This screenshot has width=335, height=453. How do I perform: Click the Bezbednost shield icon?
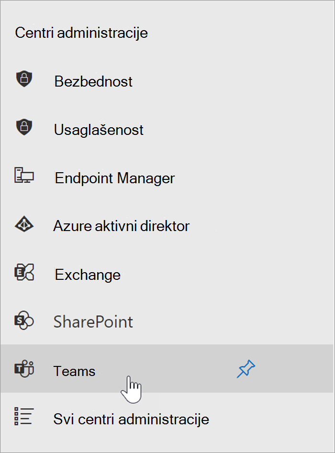[24, 79]
